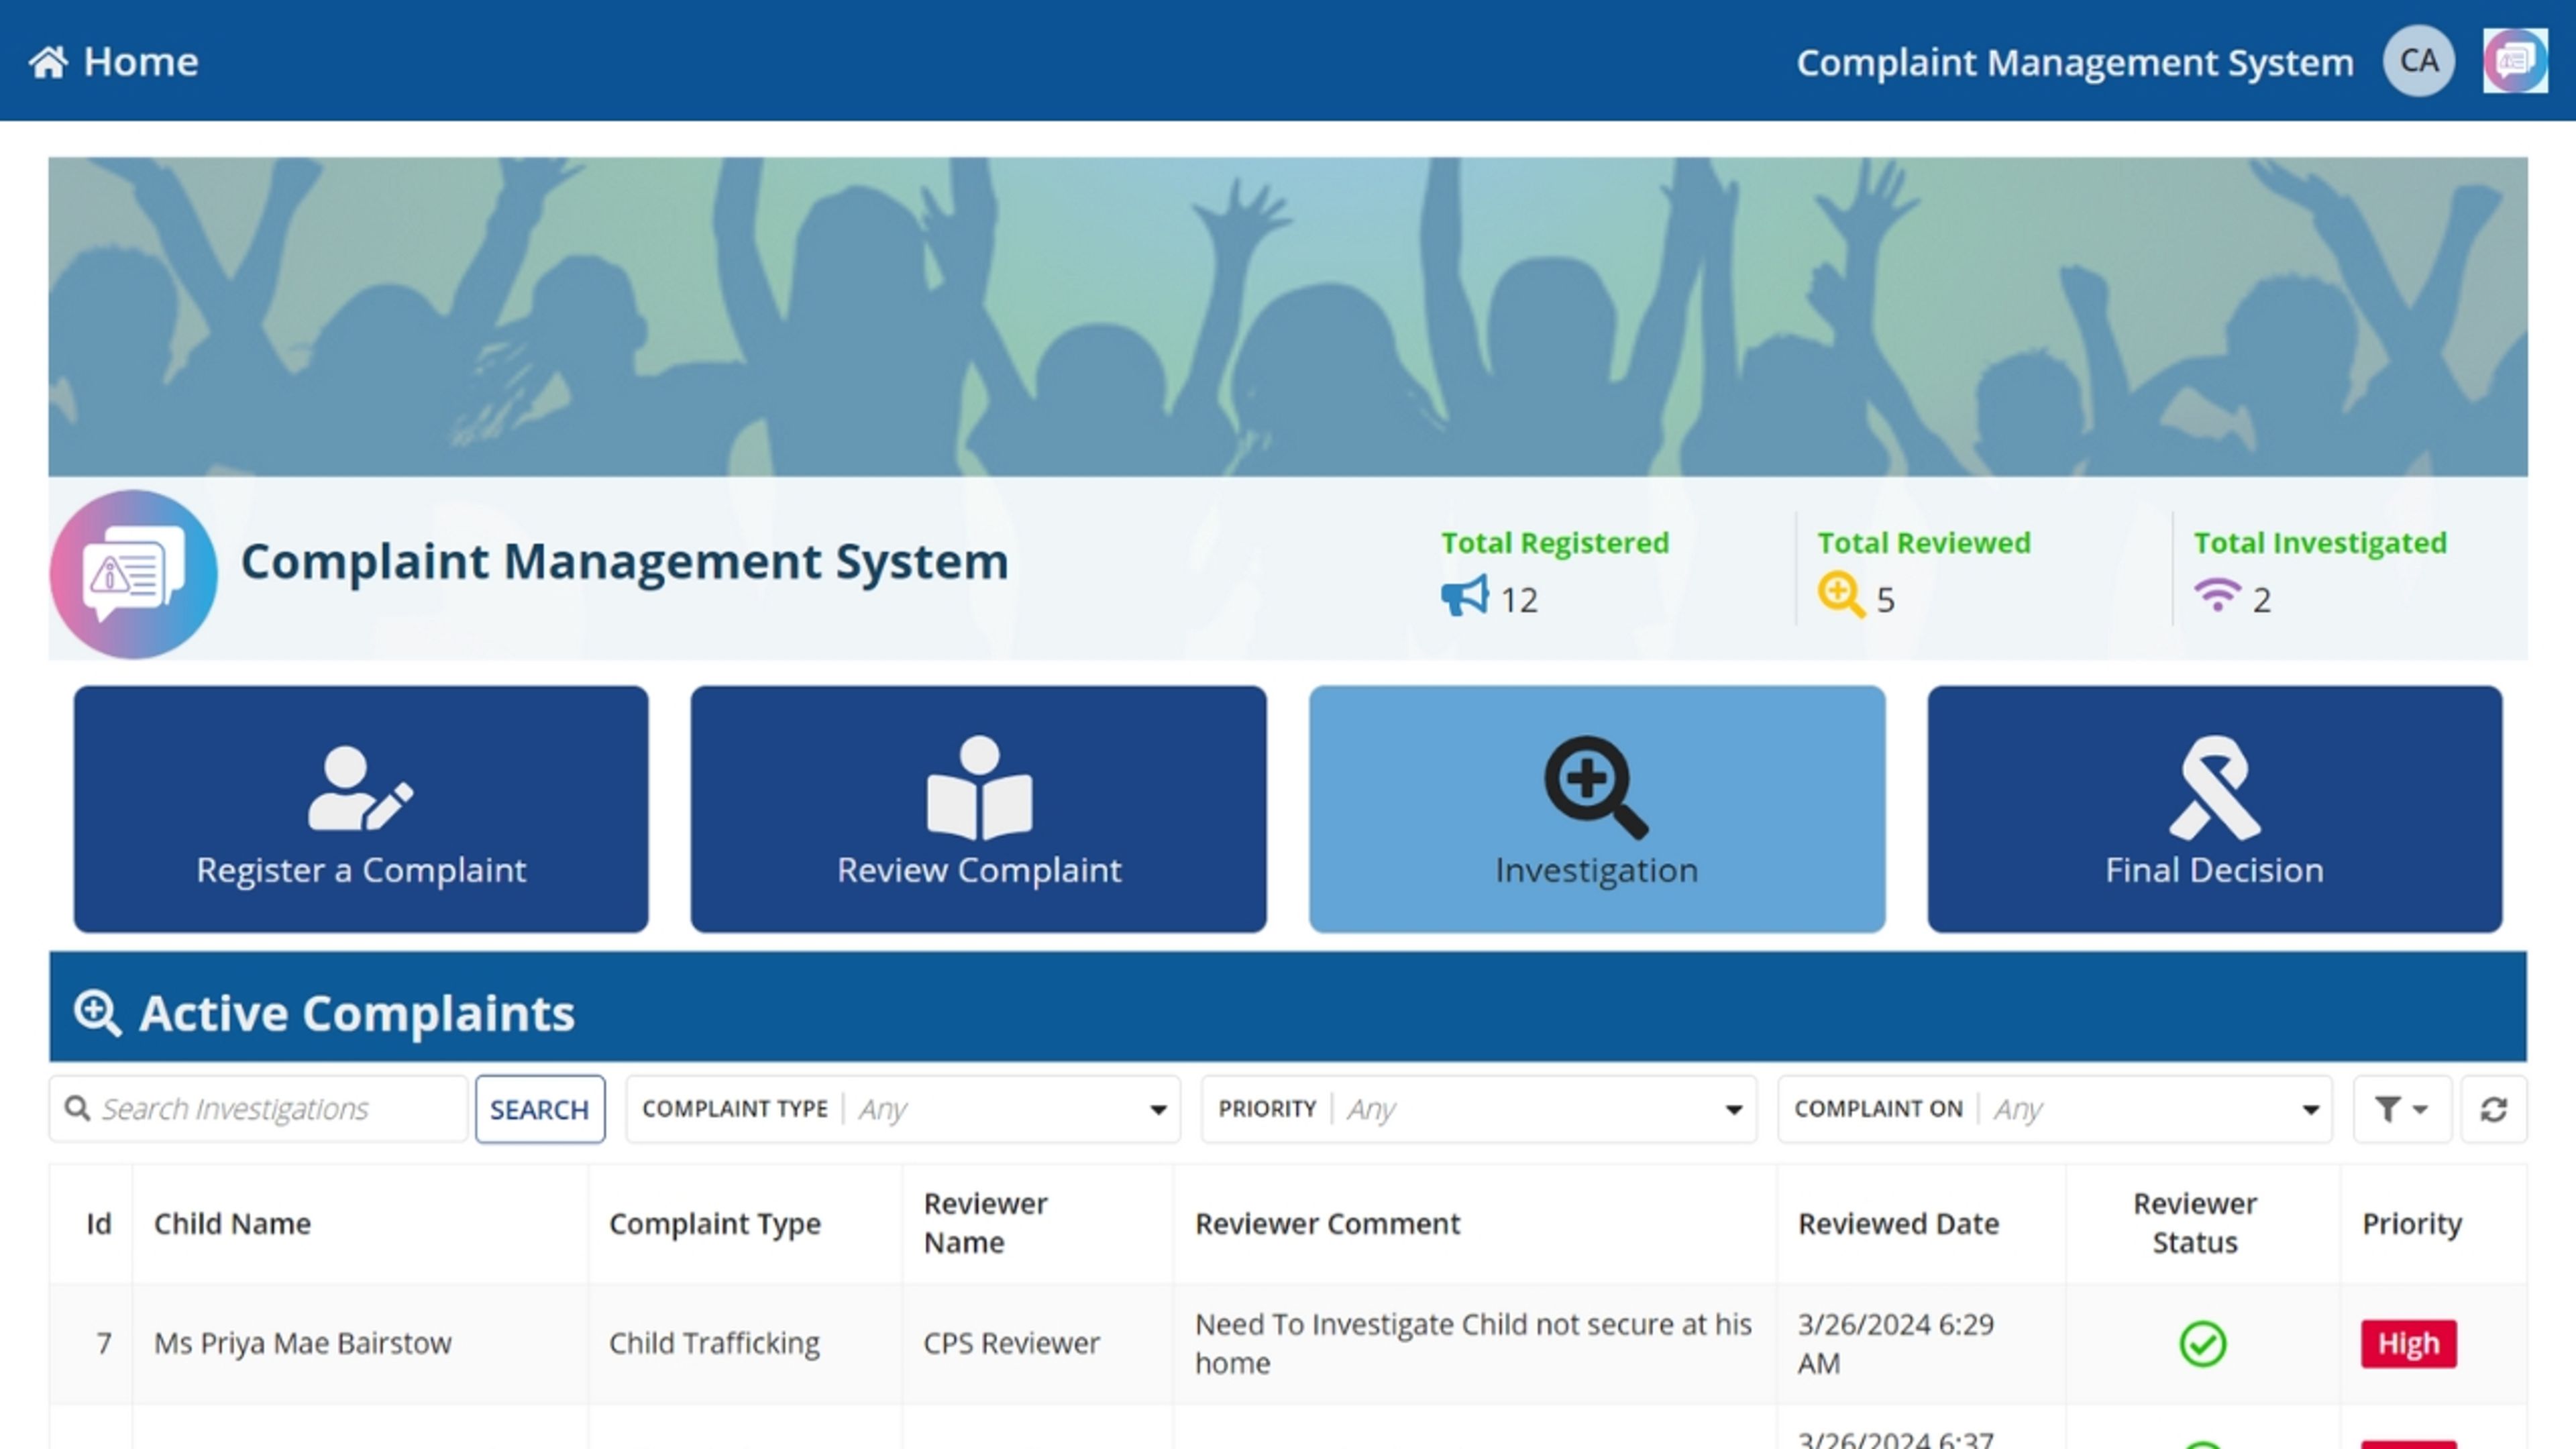This screenshot has height=1449, width=2576.
Task: Focus the Search Investigations field
Action: pyautogui.click(x=258, y=1109)
